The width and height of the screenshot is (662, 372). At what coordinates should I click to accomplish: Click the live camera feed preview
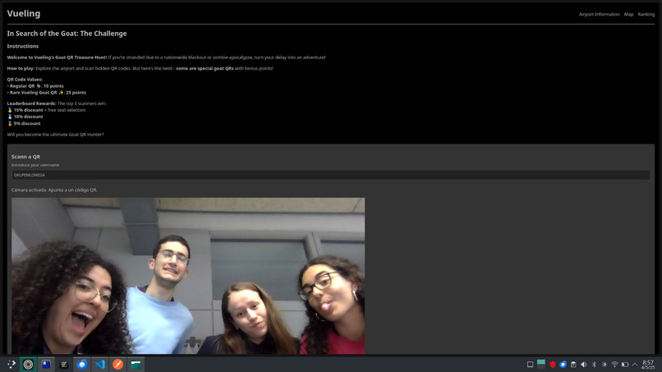pos(188,276)
